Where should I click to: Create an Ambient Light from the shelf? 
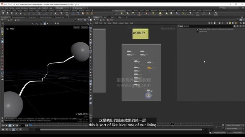coord(190,14)
